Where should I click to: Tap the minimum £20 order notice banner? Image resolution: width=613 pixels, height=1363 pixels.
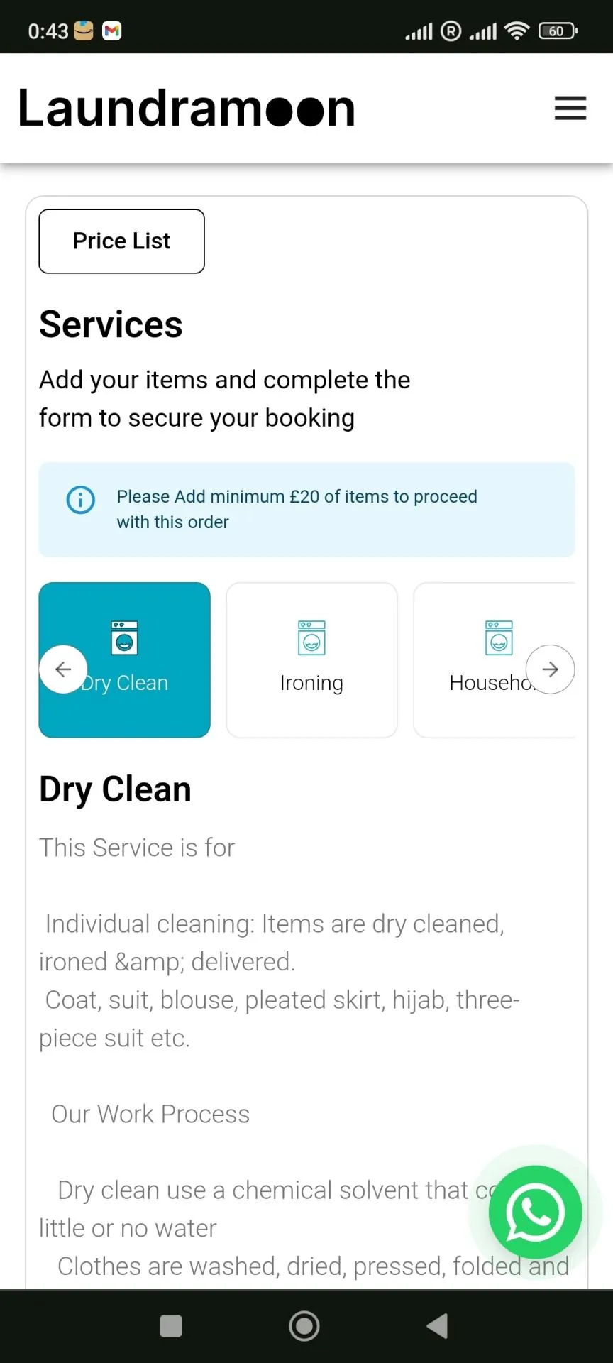(306, 509)
